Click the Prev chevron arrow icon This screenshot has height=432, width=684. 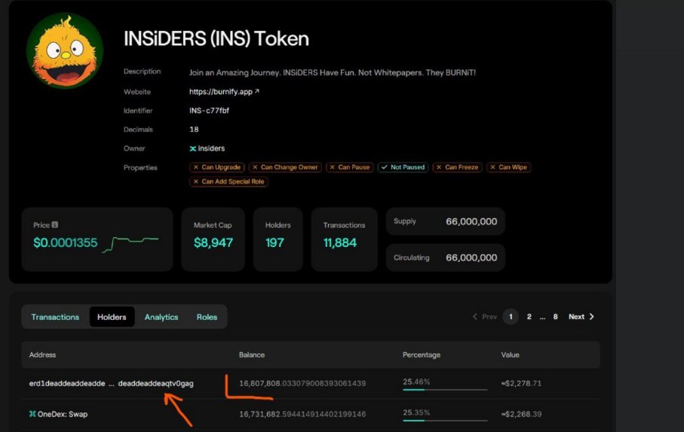[475, 317]
